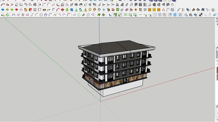The image size is (218, 122).
Task: Click the blue X cross icon
Action: click(72, 9)
